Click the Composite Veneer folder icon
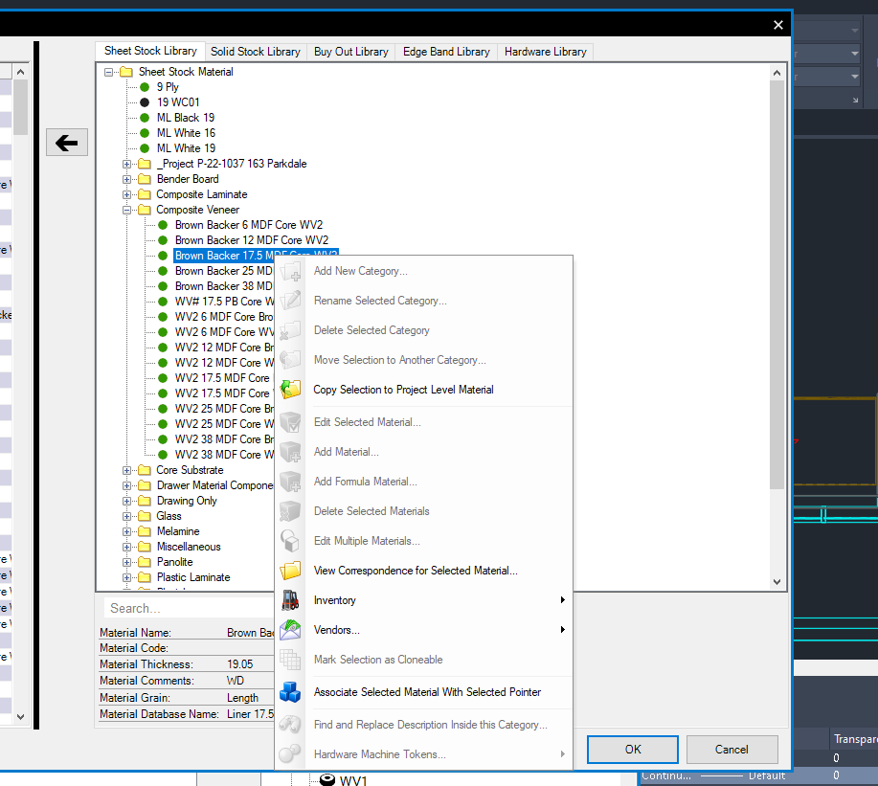Screen dimensions: 878x786 pyautogui.click(x=145, y=210)
